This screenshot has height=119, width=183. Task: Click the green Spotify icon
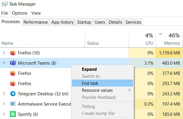click(13, 114)
